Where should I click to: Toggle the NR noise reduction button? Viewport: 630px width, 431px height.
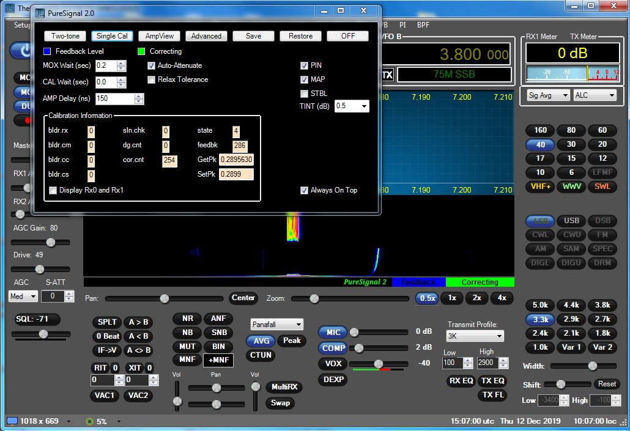[188, 319]
